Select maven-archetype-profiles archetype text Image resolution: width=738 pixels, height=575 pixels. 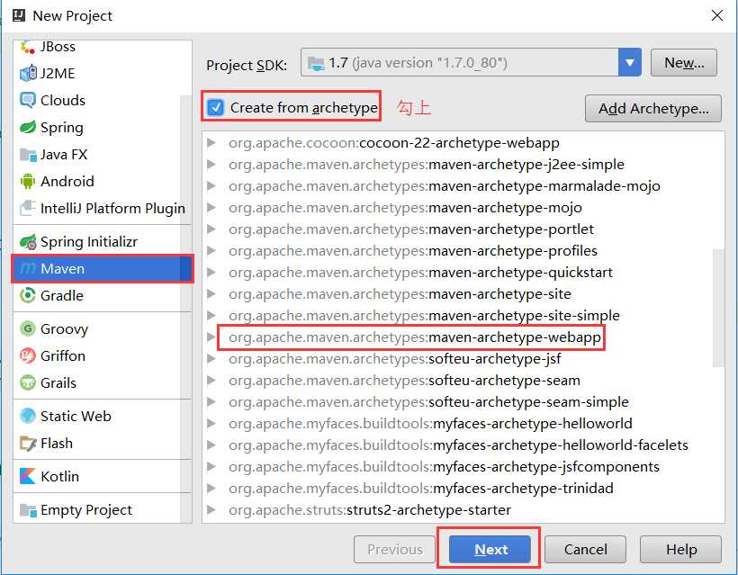pos(413,250)
